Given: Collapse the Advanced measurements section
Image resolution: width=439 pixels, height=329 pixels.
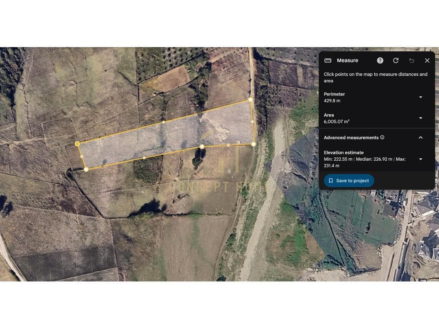Looking at the screenshot, I should [x=421, y=138].
